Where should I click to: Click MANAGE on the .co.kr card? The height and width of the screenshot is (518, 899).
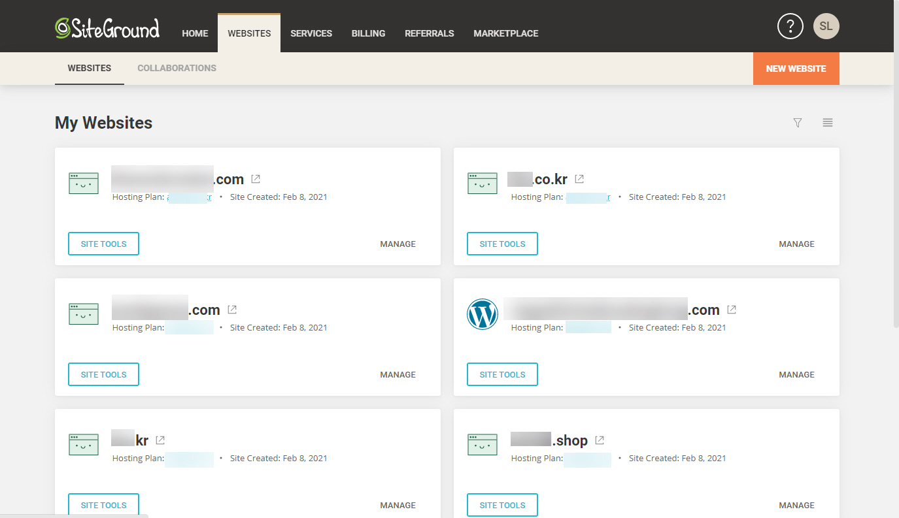(x=796, y=244)
